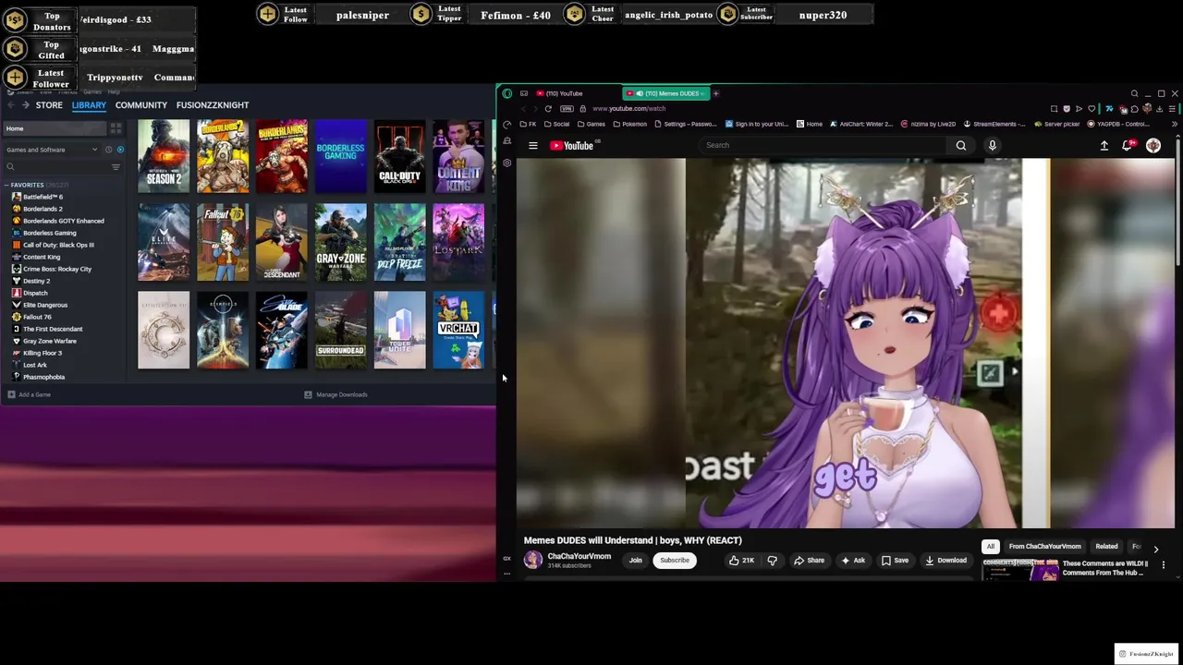Open Steam COMMUNITY tab

141,105
